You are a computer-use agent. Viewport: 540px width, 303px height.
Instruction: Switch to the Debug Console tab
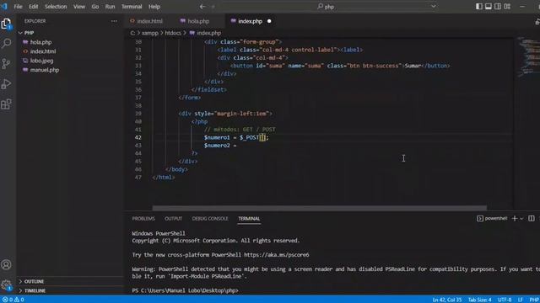[x=210, y=219]
